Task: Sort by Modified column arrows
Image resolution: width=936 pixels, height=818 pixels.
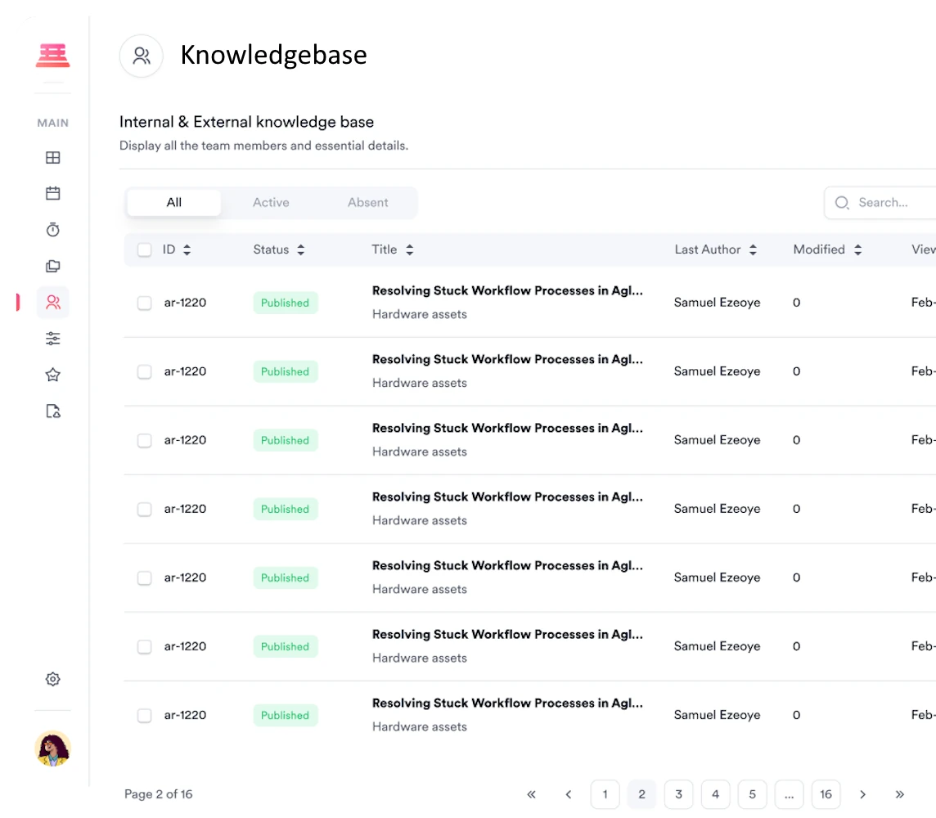Action: pos(857,250)
